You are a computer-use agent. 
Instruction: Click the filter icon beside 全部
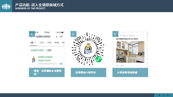click(35, 43)
